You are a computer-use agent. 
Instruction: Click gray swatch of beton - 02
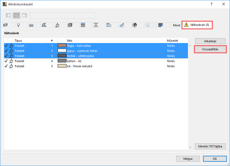62,61
